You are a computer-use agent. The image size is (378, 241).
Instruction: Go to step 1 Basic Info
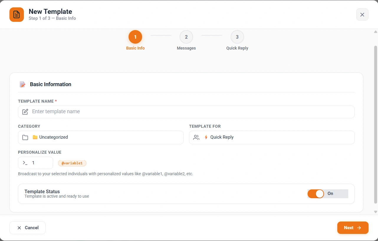pyautogui.click(x=135, y=37)
